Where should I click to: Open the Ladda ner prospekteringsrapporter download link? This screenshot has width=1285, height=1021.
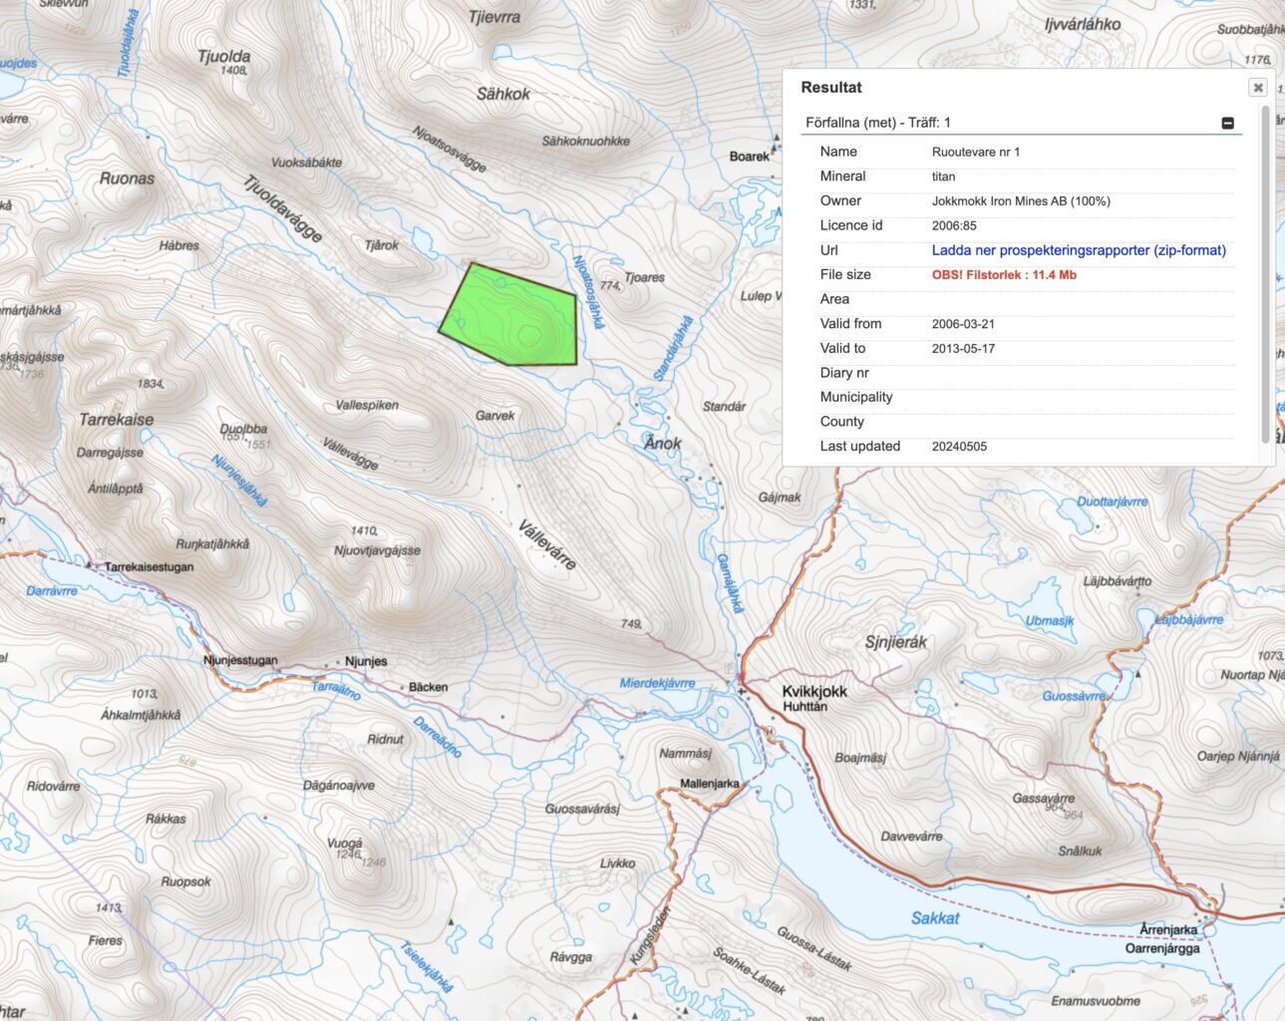1079,250
